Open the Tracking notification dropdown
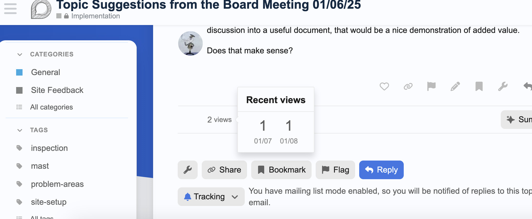Image resolution: width=532 pixels, height=219 pixels. (x=211, y=197)
